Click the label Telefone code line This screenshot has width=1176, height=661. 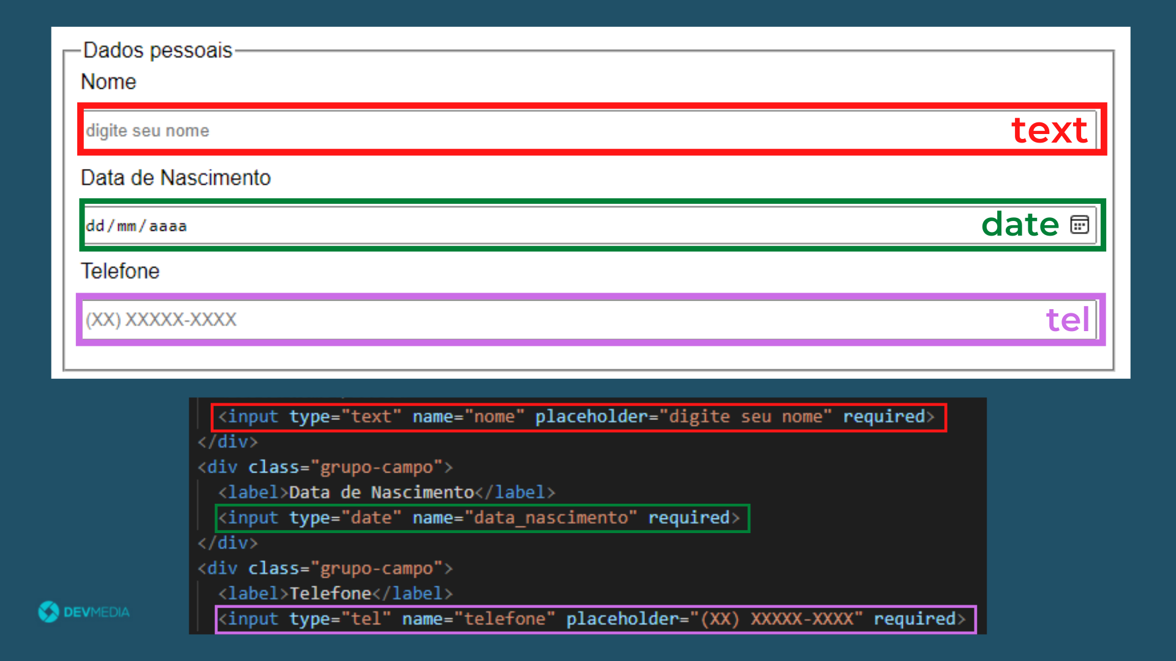[x=335, y=593]
